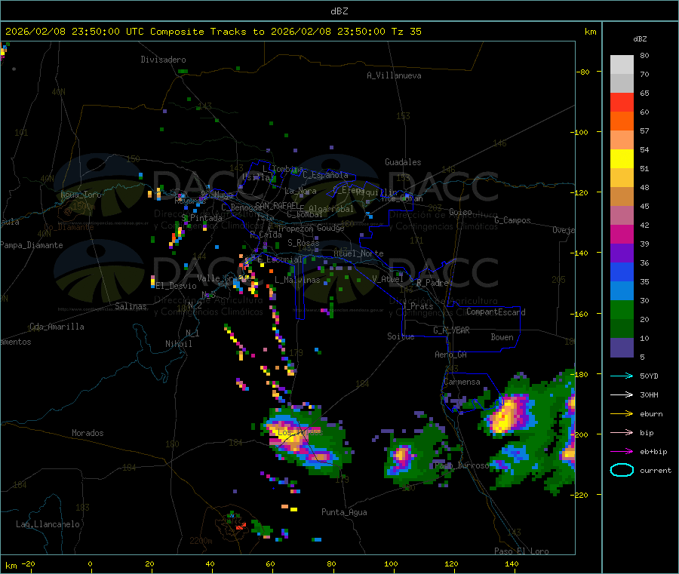
Task: Click the 100 km x-axis tick label
Action: click(x=391, y=563)
